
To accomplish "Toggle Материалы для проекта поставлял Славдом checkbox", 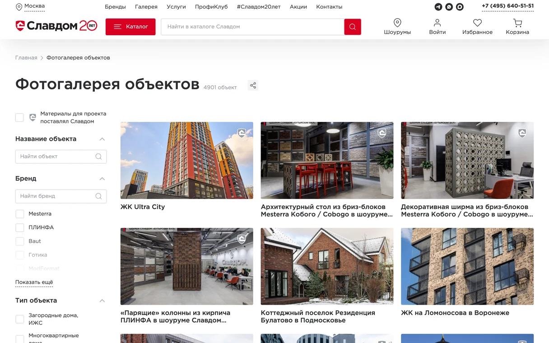I will pyautogui.click(x=19, y=117).
